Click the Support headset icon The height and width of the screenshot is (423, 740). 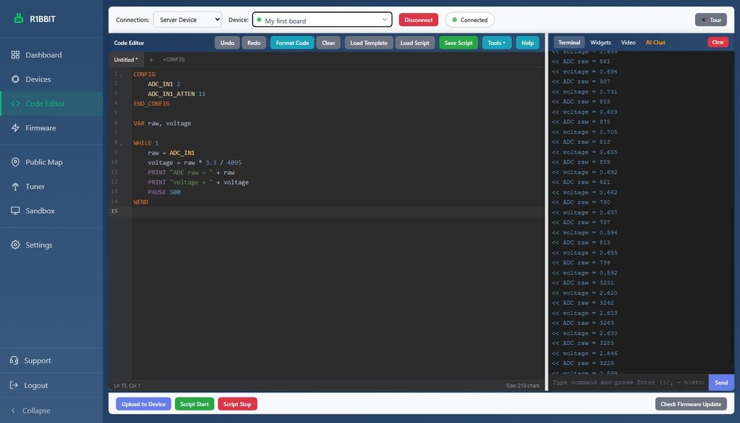pyautogui.click(x=14, y=360)
